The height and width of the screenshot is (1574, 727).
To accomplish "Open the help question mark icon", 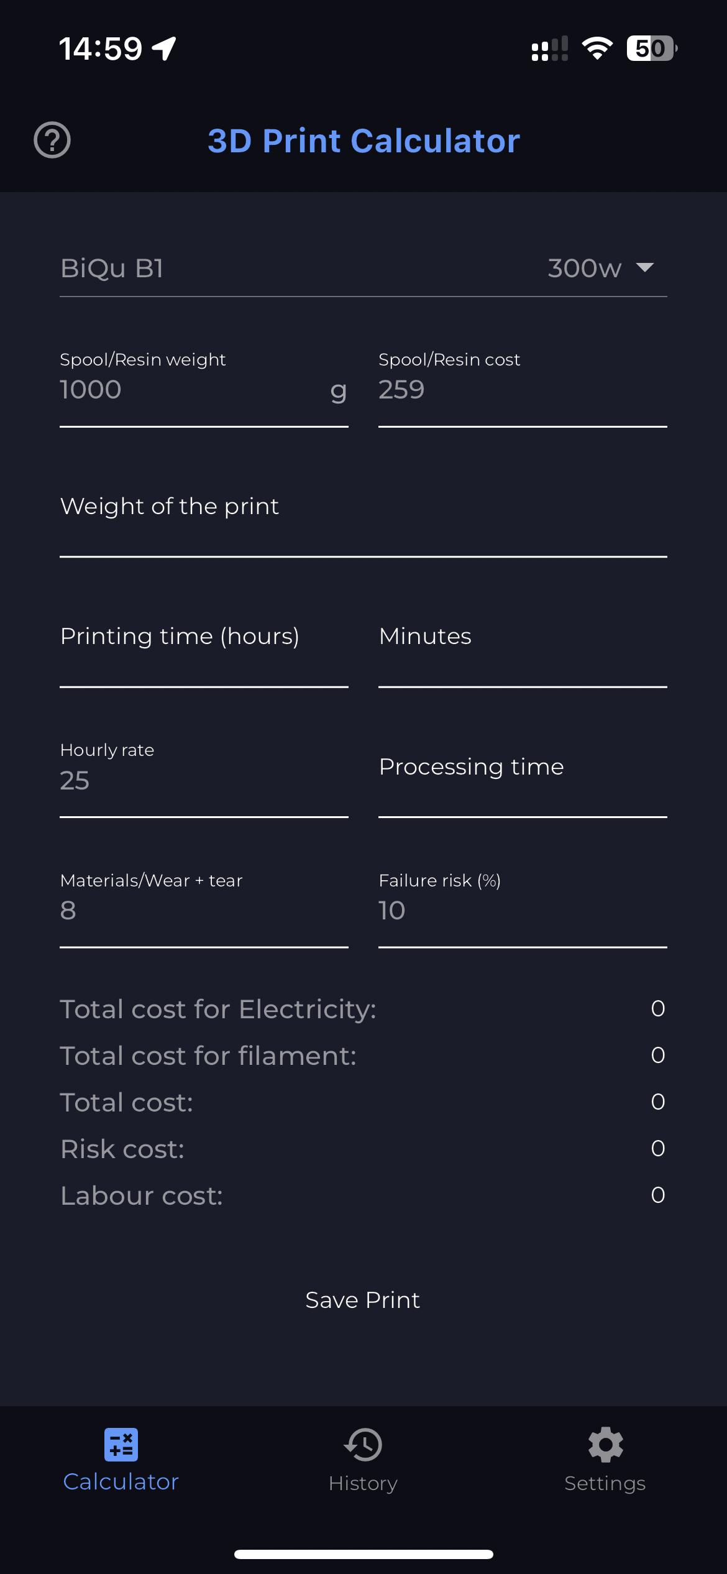I will [x=52, y=140].
